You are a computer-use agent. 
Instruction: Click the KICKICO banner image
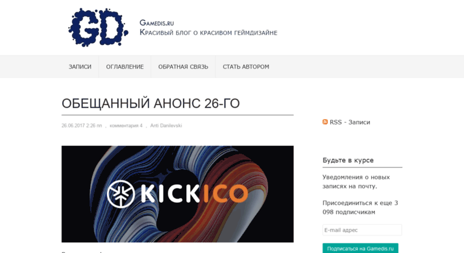pos(177,194)
